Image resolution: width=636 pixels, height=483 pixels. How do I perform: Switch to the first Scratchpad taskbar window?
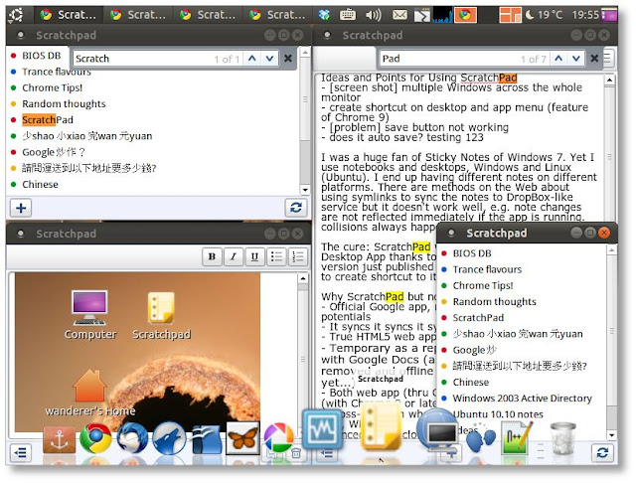click(x=68, y=15)
